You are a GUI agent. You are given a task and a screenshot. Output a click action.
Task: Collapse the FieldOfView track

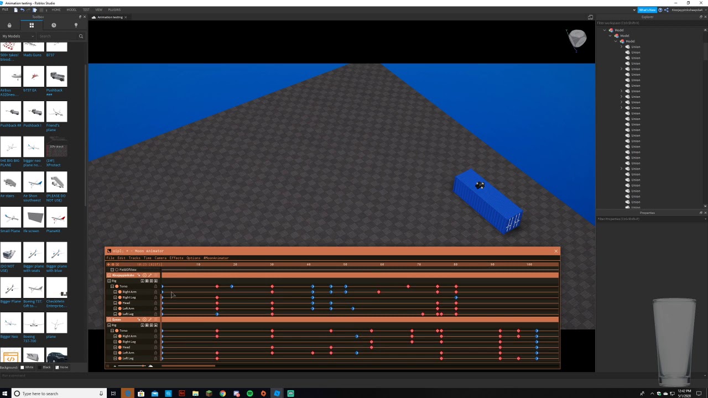point(112,270)
